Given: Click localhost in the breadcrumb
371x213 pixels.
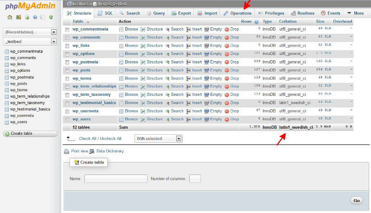Looking at the screenshot, I should [80, 4].
